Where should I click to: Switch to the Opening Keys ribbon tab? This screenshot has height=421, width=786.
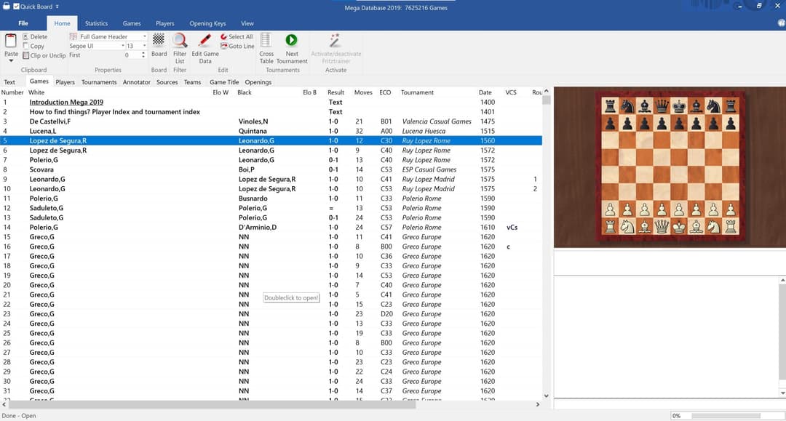(x=207, y=23)
